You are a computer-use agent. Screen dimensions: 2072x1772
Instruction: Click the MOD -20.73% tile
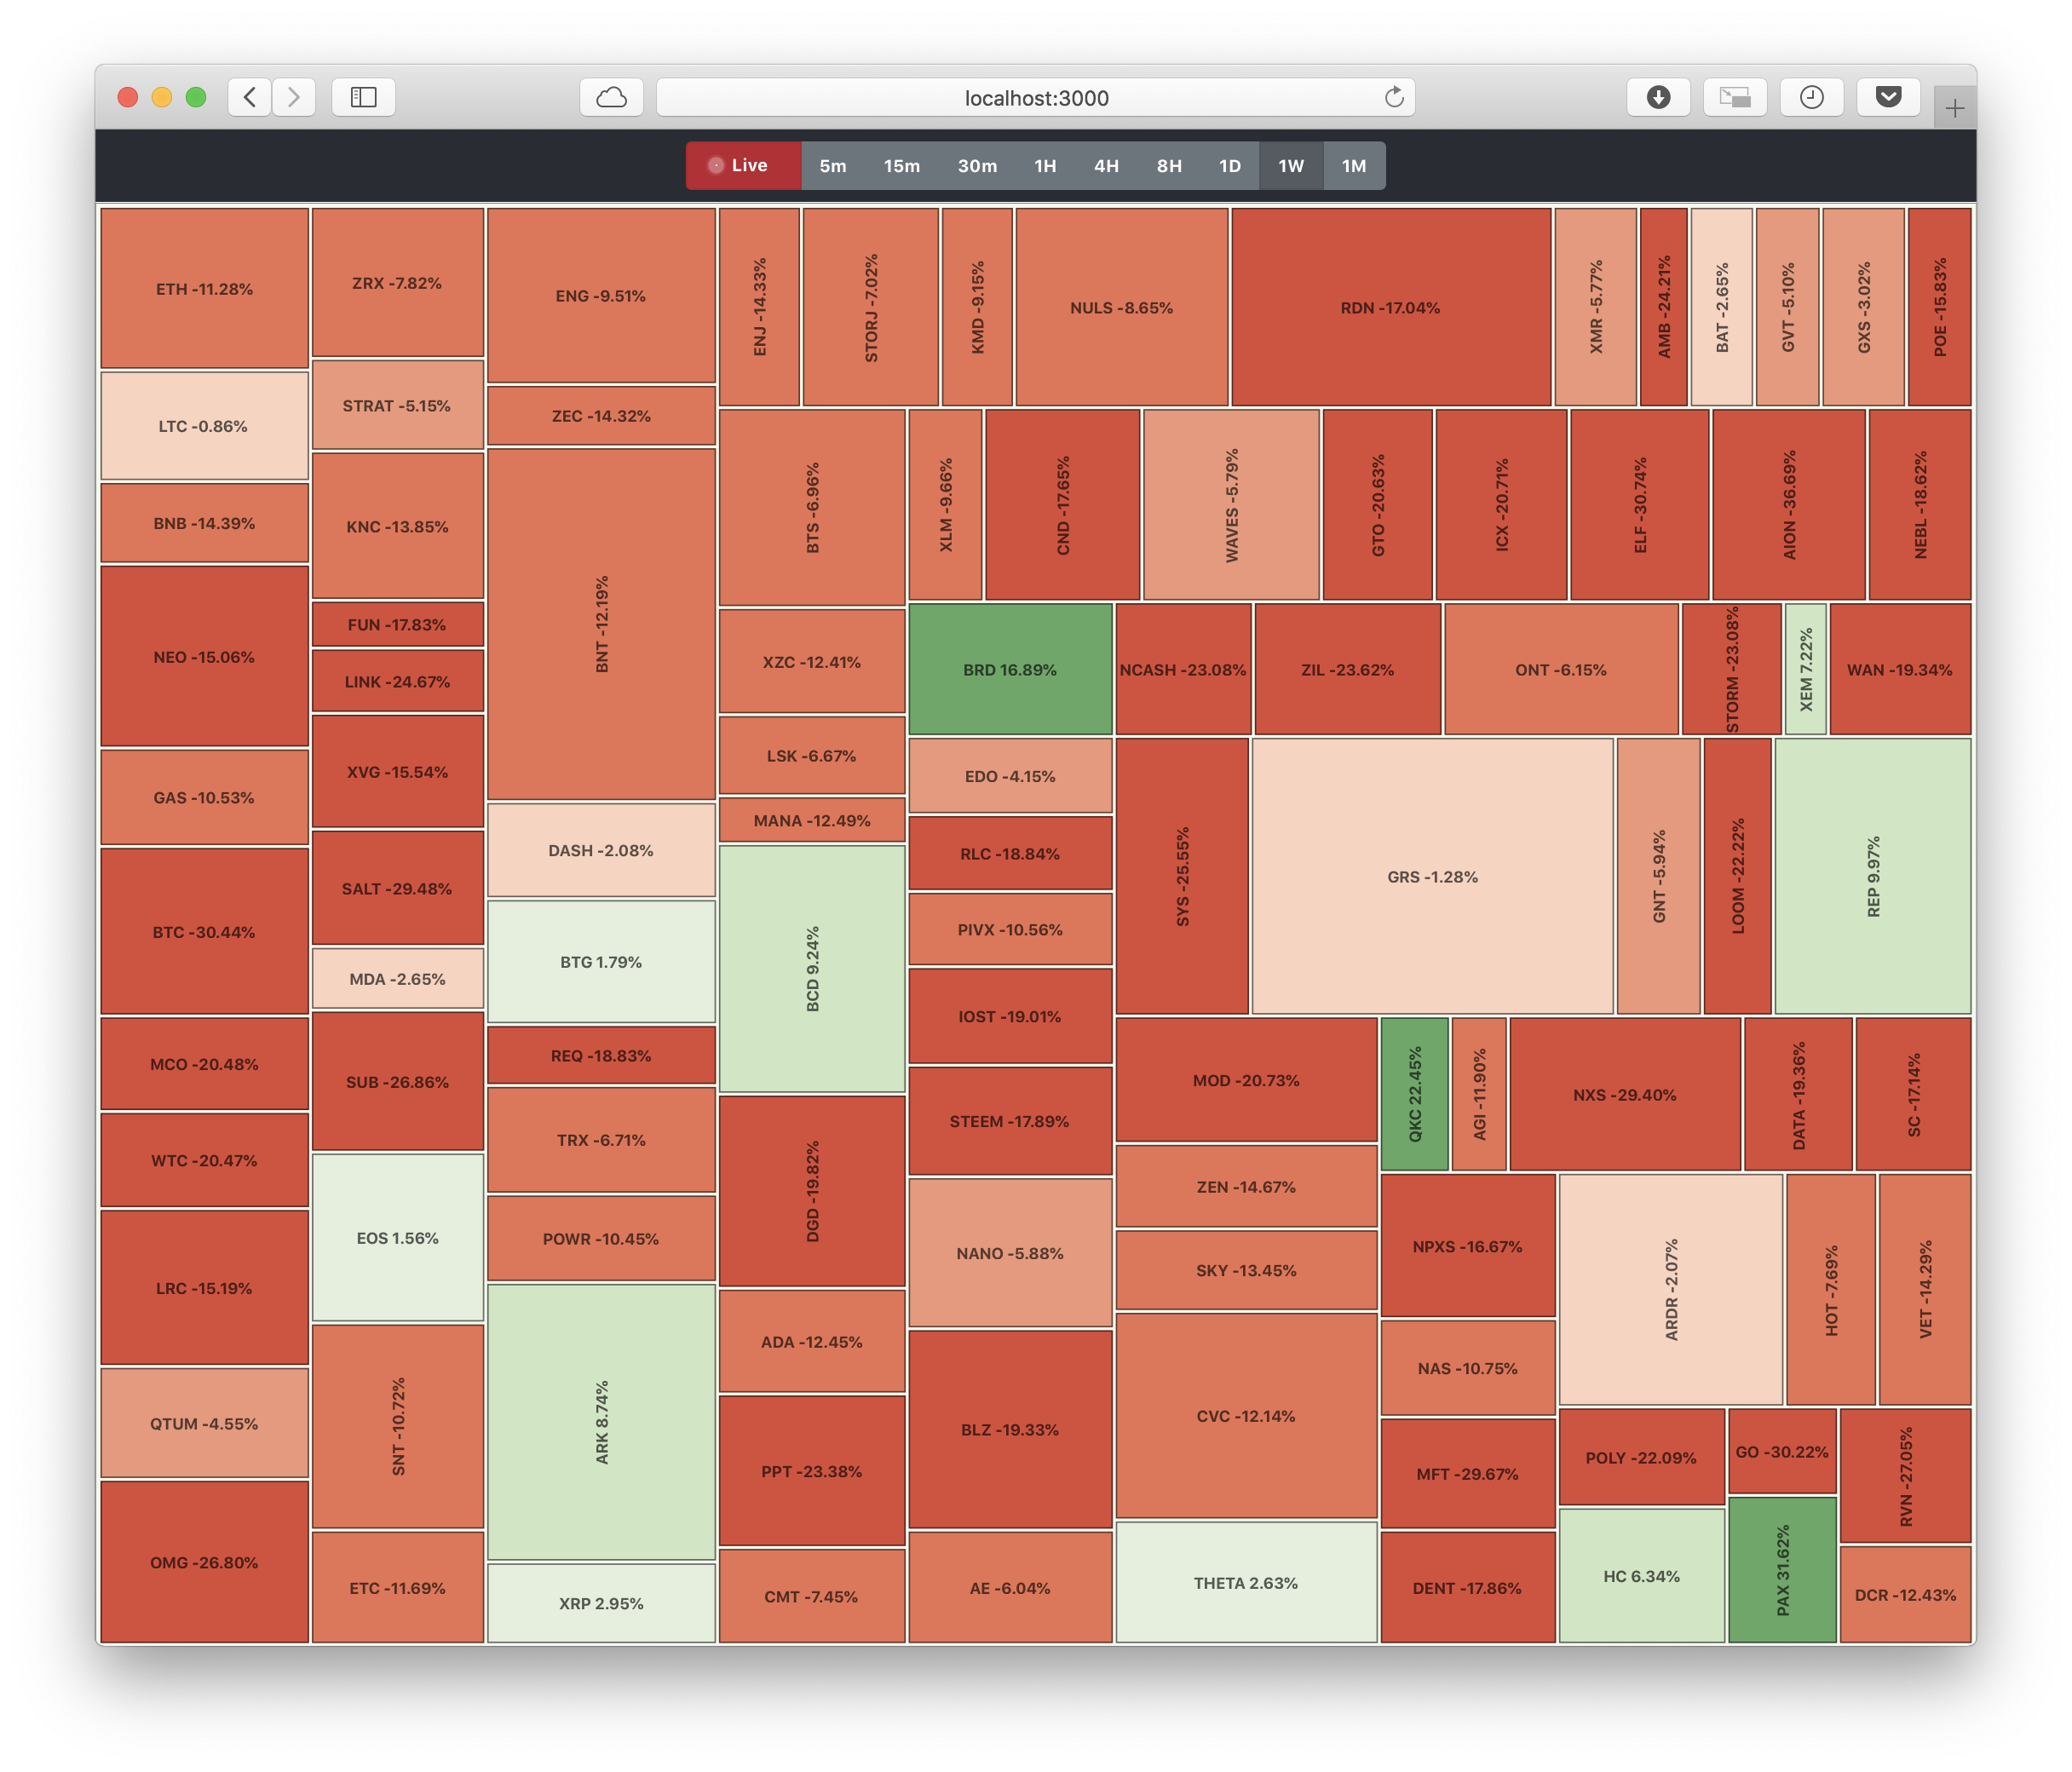1246,1079
